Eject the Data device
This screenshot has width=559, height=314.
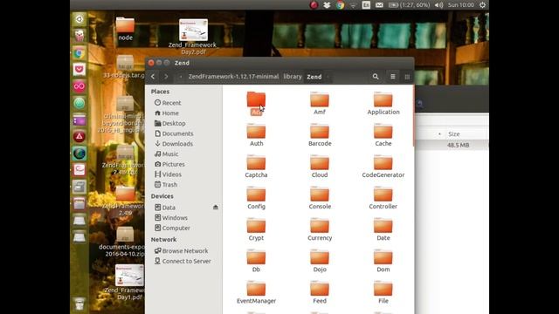[x=216, y=208]
